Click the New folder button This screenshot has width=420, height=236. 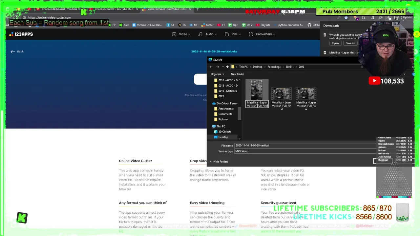click(237, 74)
